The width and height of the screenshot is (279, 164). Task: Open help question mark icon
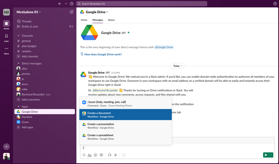point(275,4)
